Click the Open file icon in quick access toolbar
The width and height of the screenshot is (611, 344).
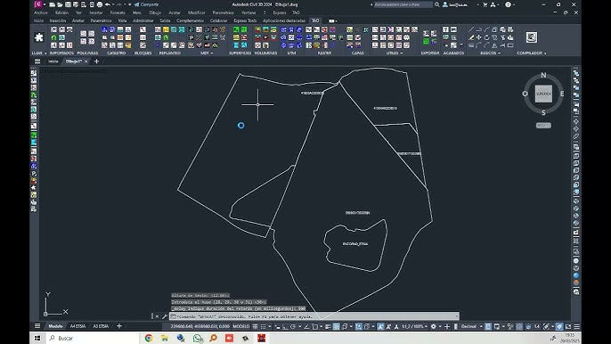click(x=60, y=4)
